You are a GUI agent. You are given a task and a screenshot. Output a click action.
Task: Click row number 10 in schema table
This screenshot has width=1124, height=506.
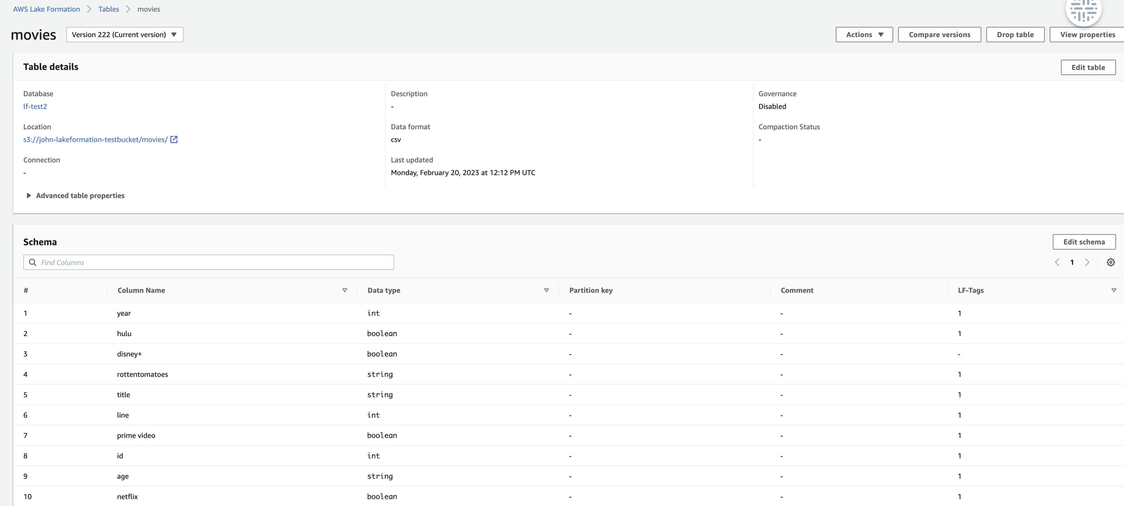[27, 496]
